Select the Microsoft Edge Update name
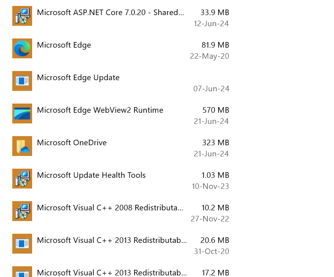 point(78,77)
